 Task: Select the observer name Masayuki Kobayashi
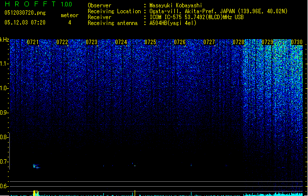pyautogui.click(x=176, y=5)
